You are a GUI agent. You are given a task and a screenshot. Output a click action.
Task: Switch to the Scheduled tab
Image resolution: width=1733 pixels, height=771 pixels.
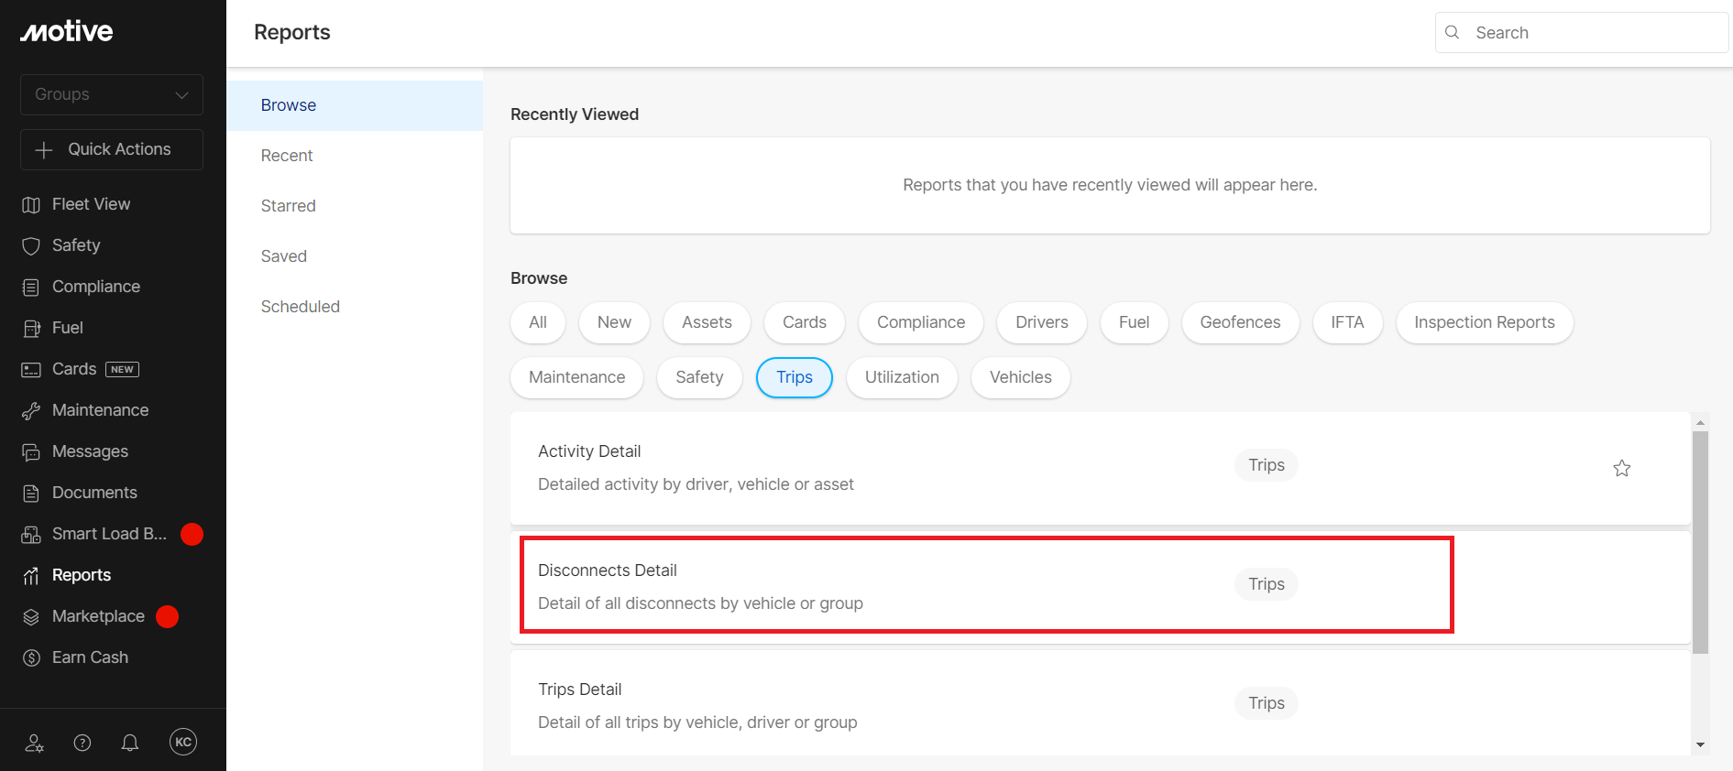click(300, 307)
